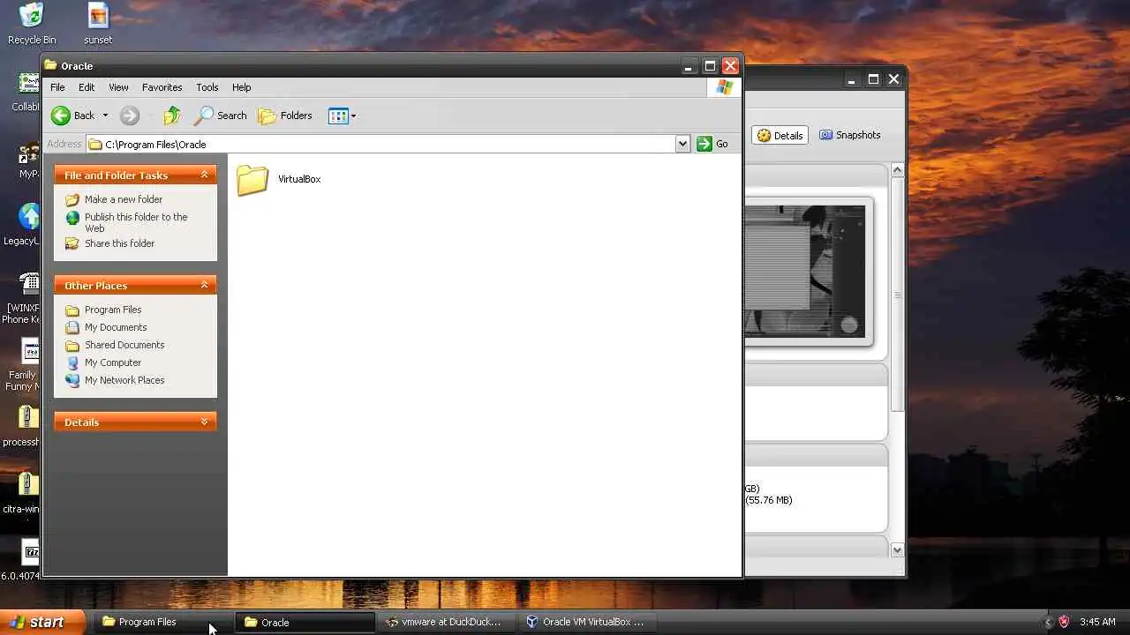Screen dimensions: 1130x635
Task: Collapse the Other Places panel
Action: (x=204, y=285)
